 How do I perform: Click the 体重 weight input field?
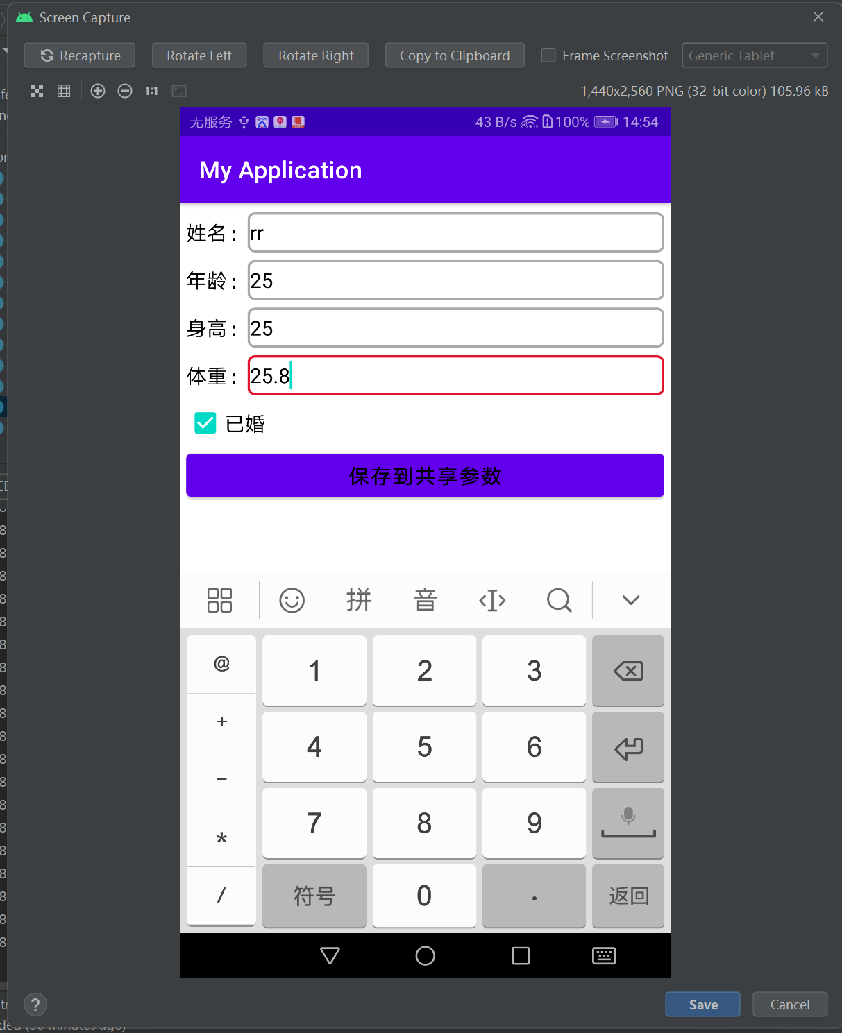(456, 375)
